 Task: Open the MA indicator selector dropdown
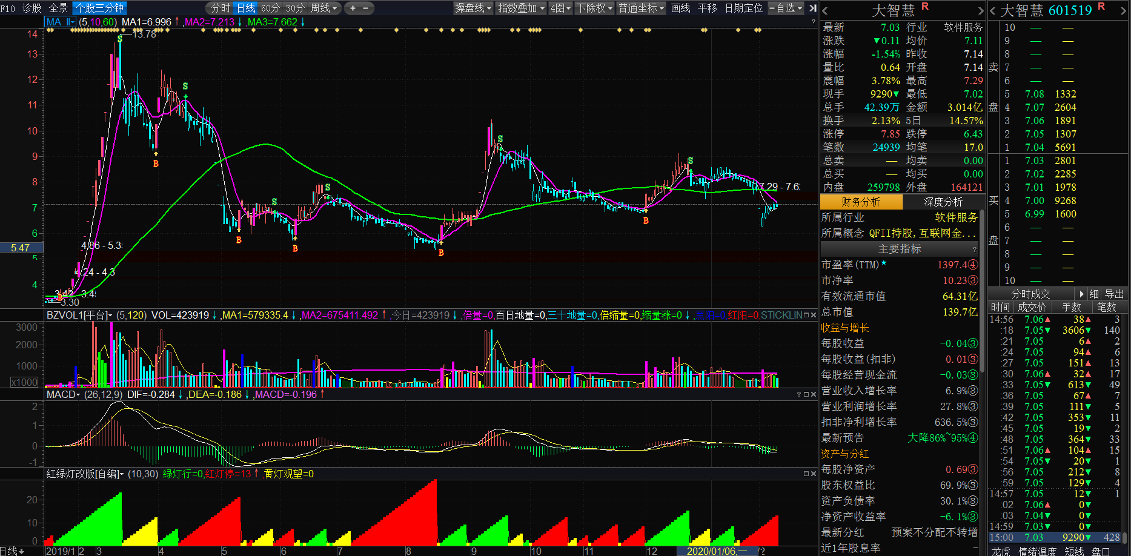point(61,22)
